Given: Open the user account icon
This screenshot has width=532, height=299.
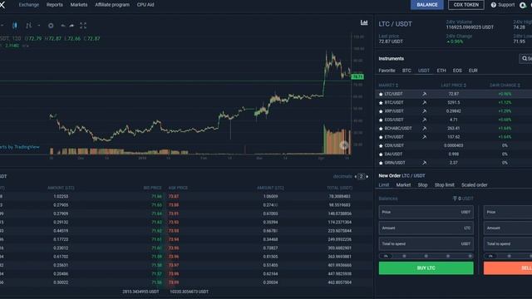Looking at the screenshot, I should click(523, 5).
